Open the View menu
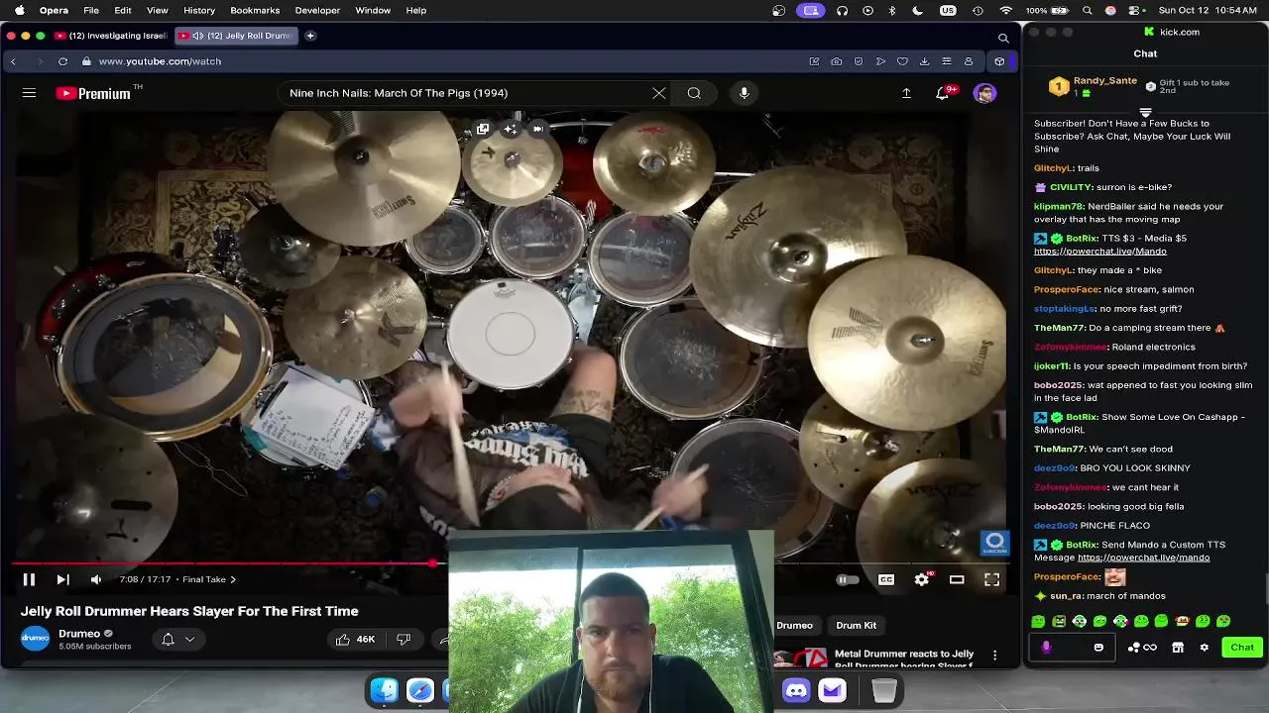The width and height of the screenshot is (1269, 713). tap(157, 10)
